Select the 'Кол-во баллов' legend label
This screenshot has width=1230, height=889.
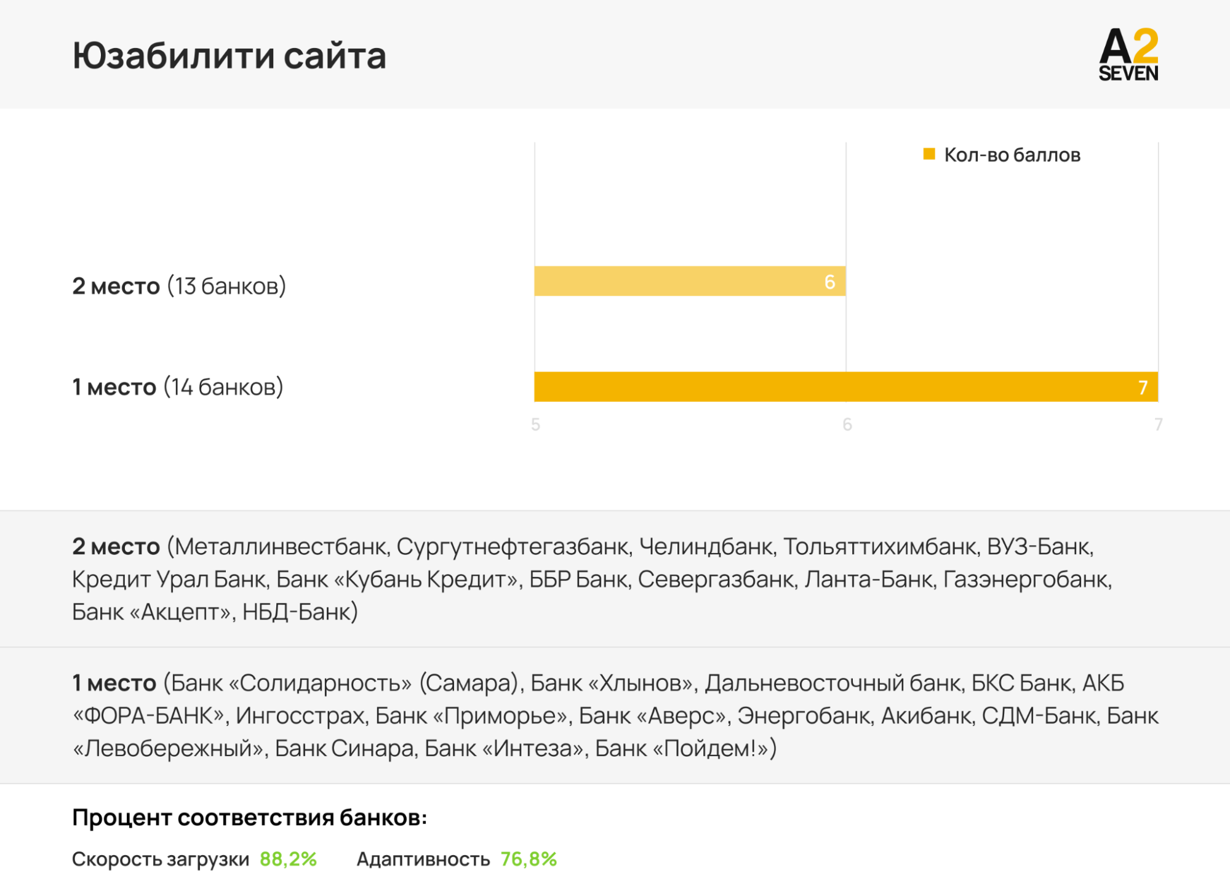pyautogui.click(x=1012, y=155)
